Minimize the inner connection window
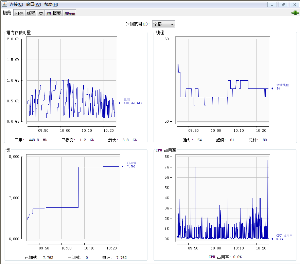Image resolution: width=300 pixels, height=264 pixels. pos(272,4)
